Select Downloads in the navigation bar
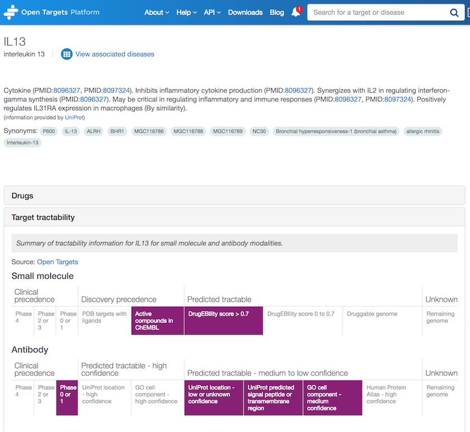 tap(245, 12)
